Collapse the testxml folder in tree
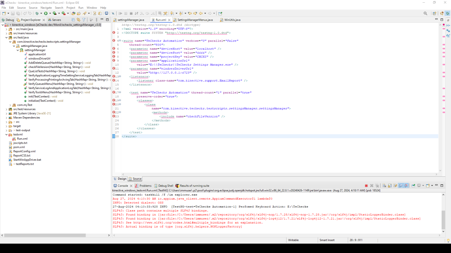 click(x=6, y=135)
